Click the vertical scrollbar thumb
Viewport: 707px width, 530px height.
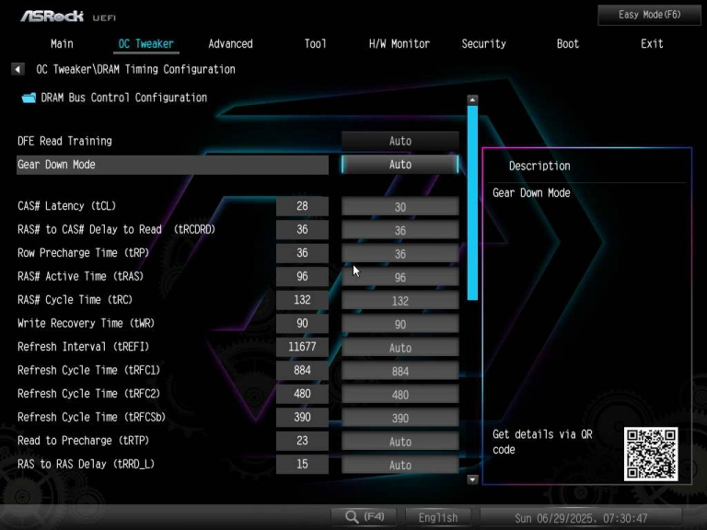tap(472, 202)
